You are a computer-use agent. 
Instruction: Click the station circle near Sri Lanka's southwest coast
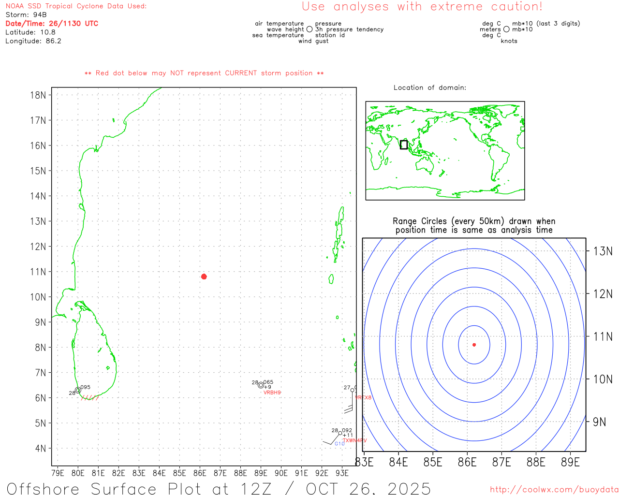78,391
